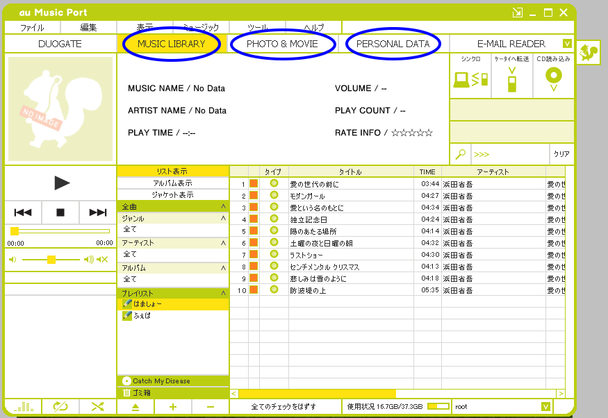
Task: Open the ツール menu
Action: point(258,28)
